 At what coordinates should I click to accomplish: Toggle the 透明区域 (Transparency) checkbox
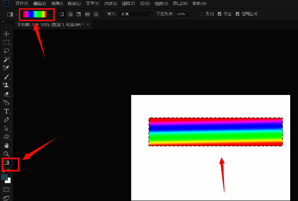[x=237, y=14]
